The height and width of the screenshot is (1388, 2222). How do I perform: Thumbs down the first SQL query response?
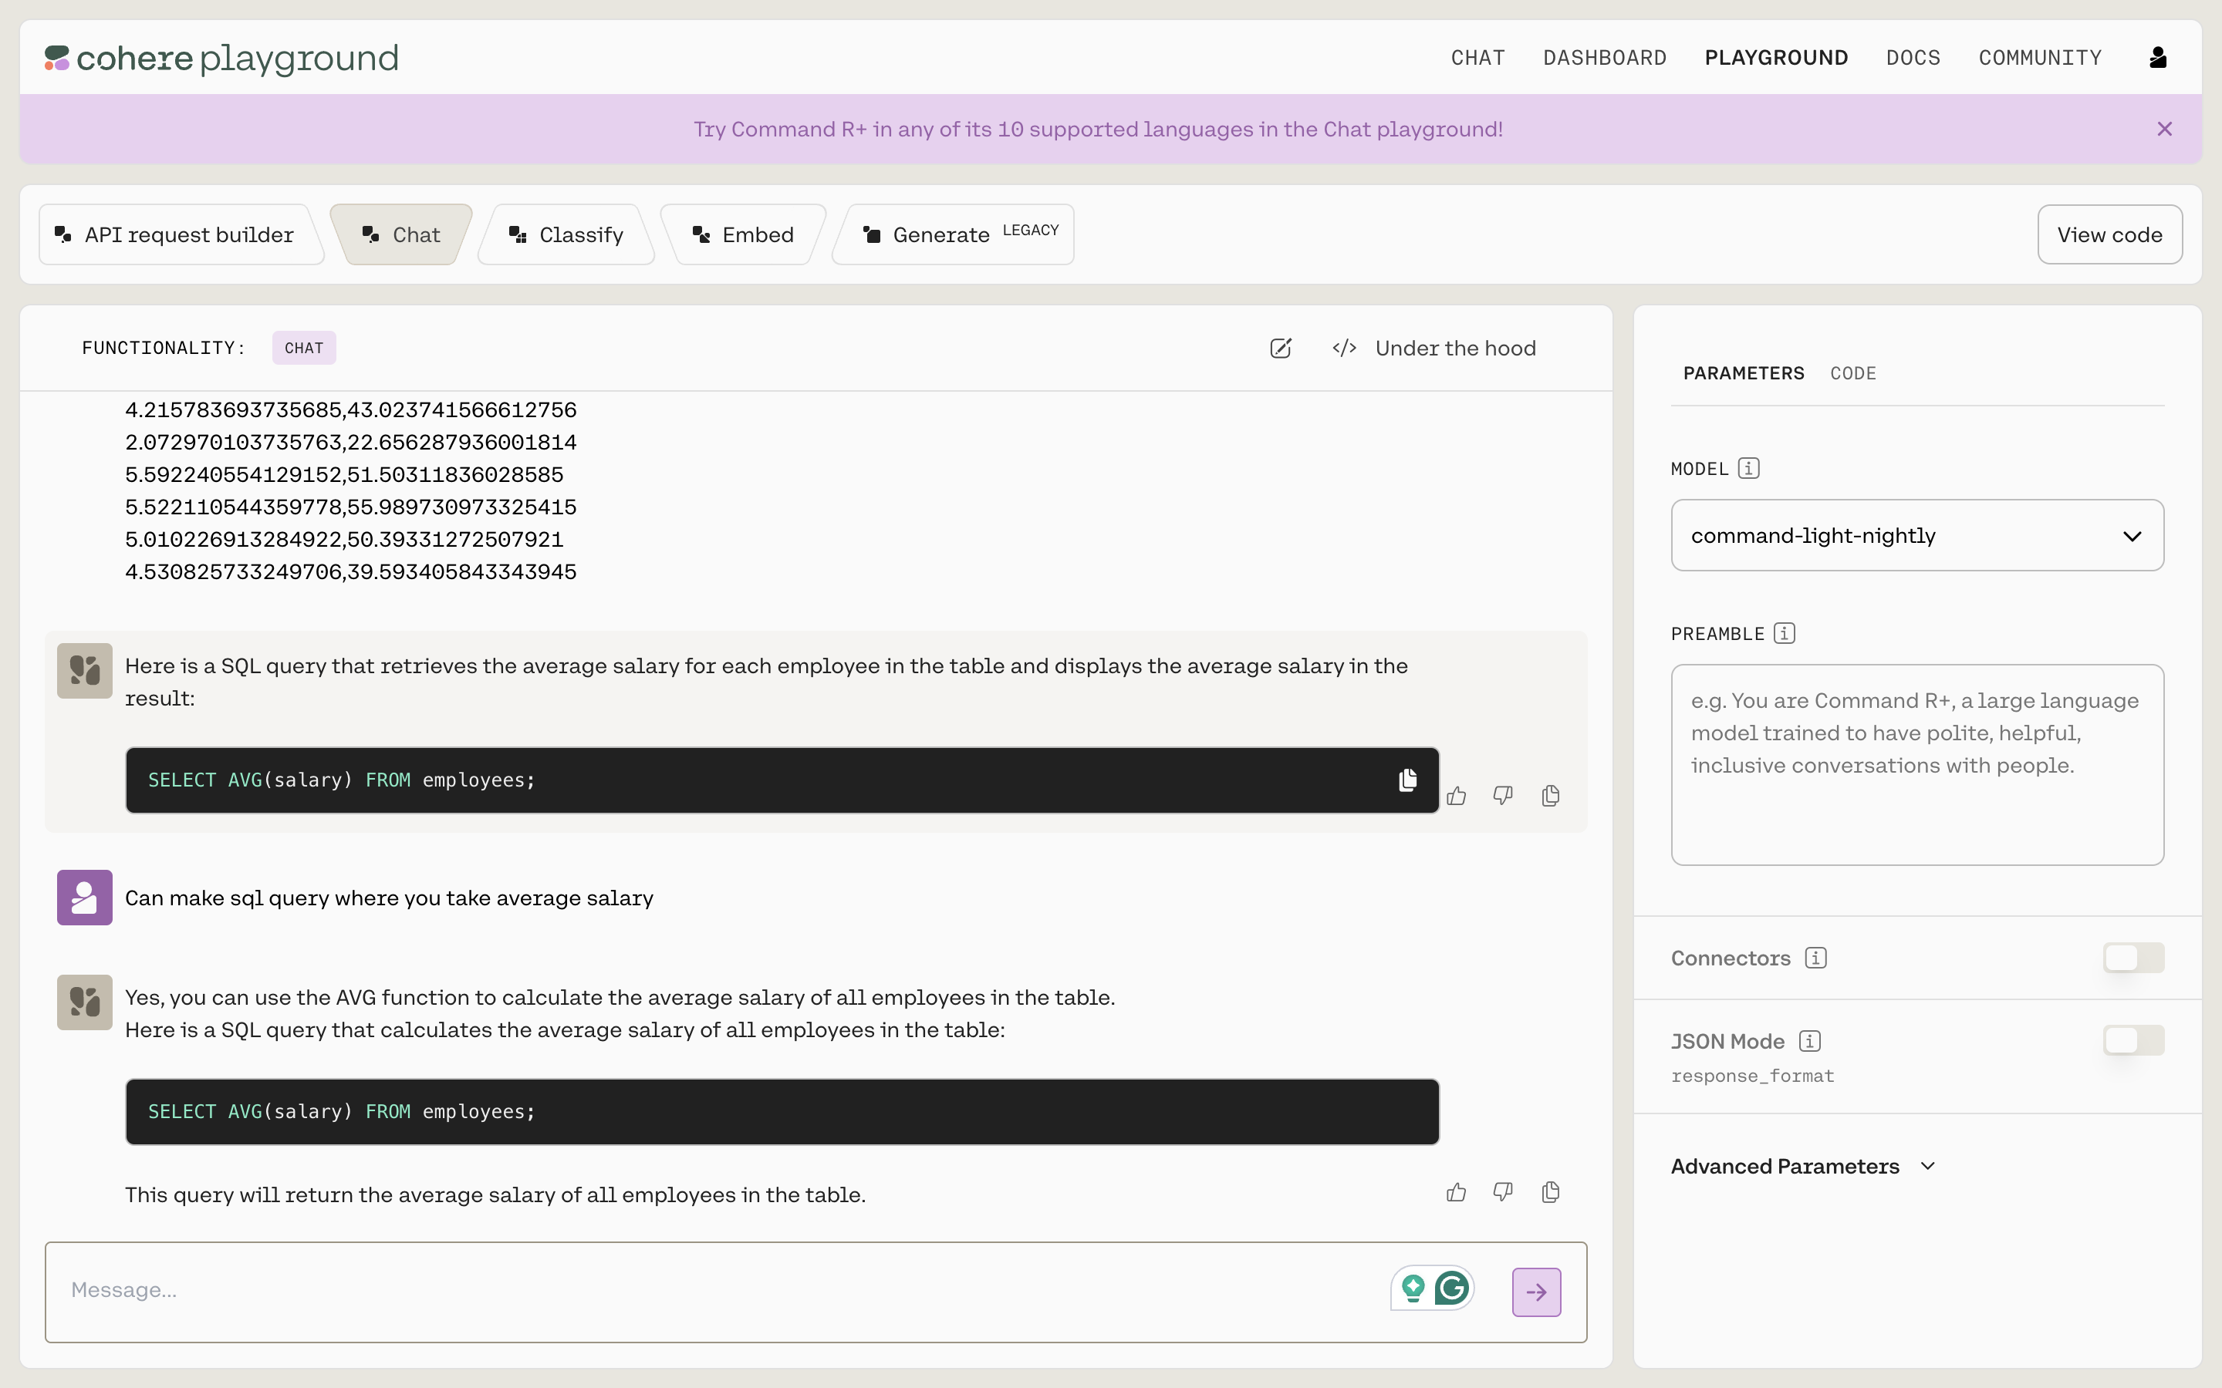[1503, 796]
